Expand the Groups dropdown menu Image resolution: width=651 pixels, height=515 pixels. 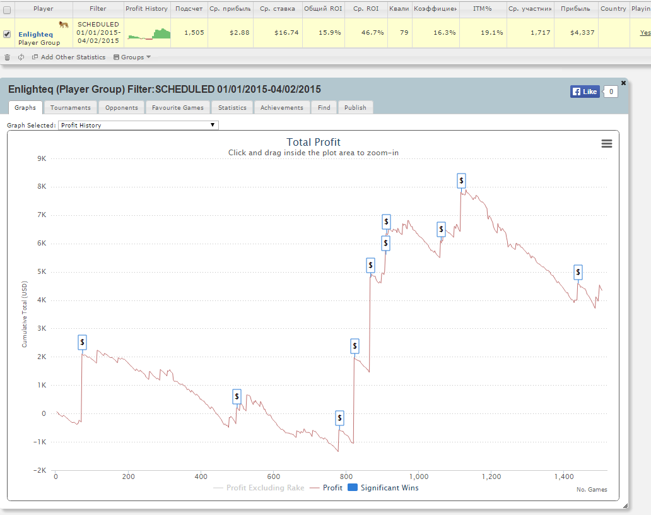(132, 57)
